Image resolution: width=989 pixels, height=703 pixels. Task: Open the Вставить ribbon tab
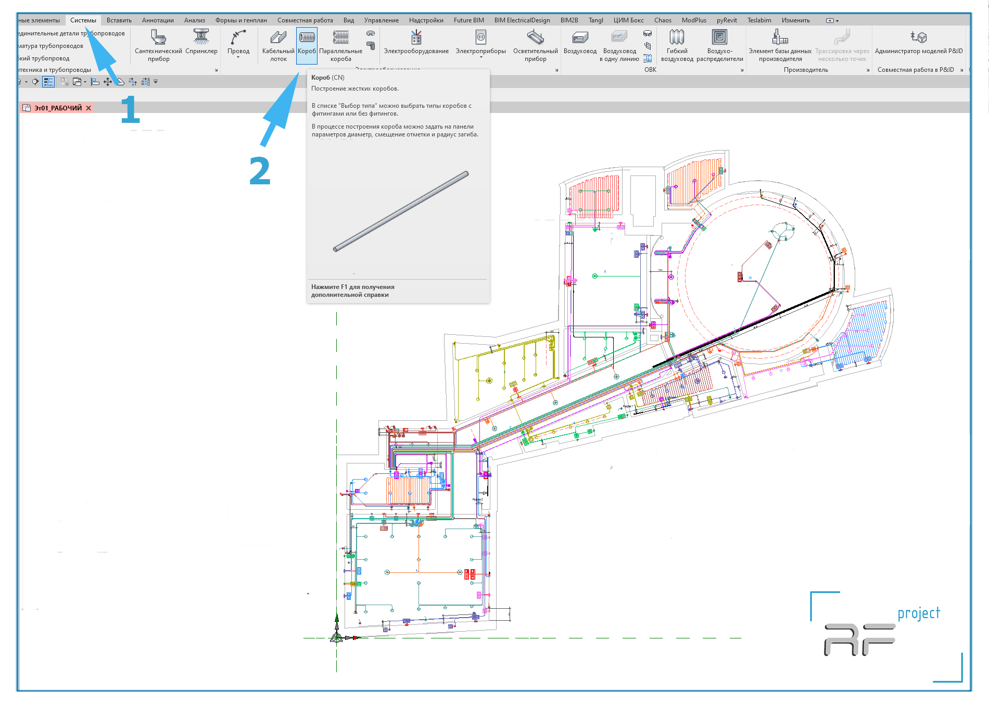(x=119, y=20)
